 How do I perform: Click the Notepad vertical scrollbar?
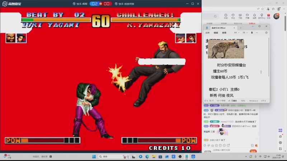268,57
